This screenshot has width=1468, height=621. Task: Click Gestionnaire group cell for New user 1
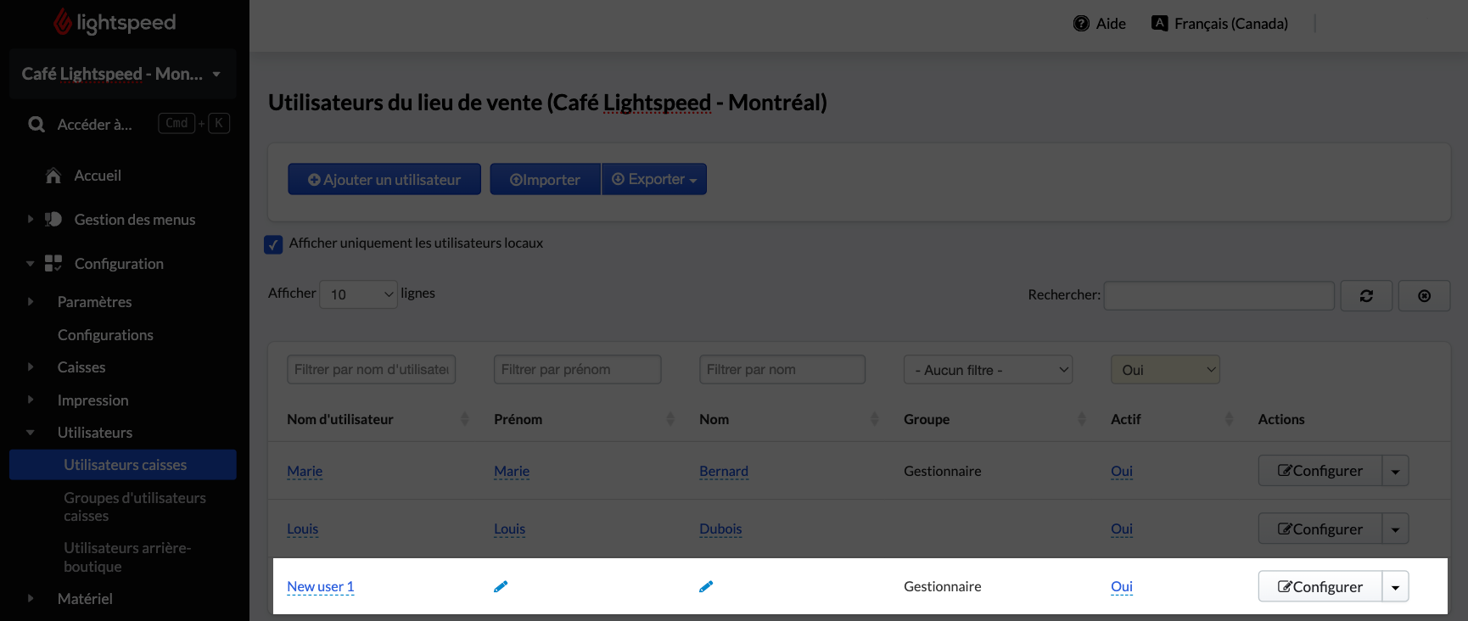point(943,586)
